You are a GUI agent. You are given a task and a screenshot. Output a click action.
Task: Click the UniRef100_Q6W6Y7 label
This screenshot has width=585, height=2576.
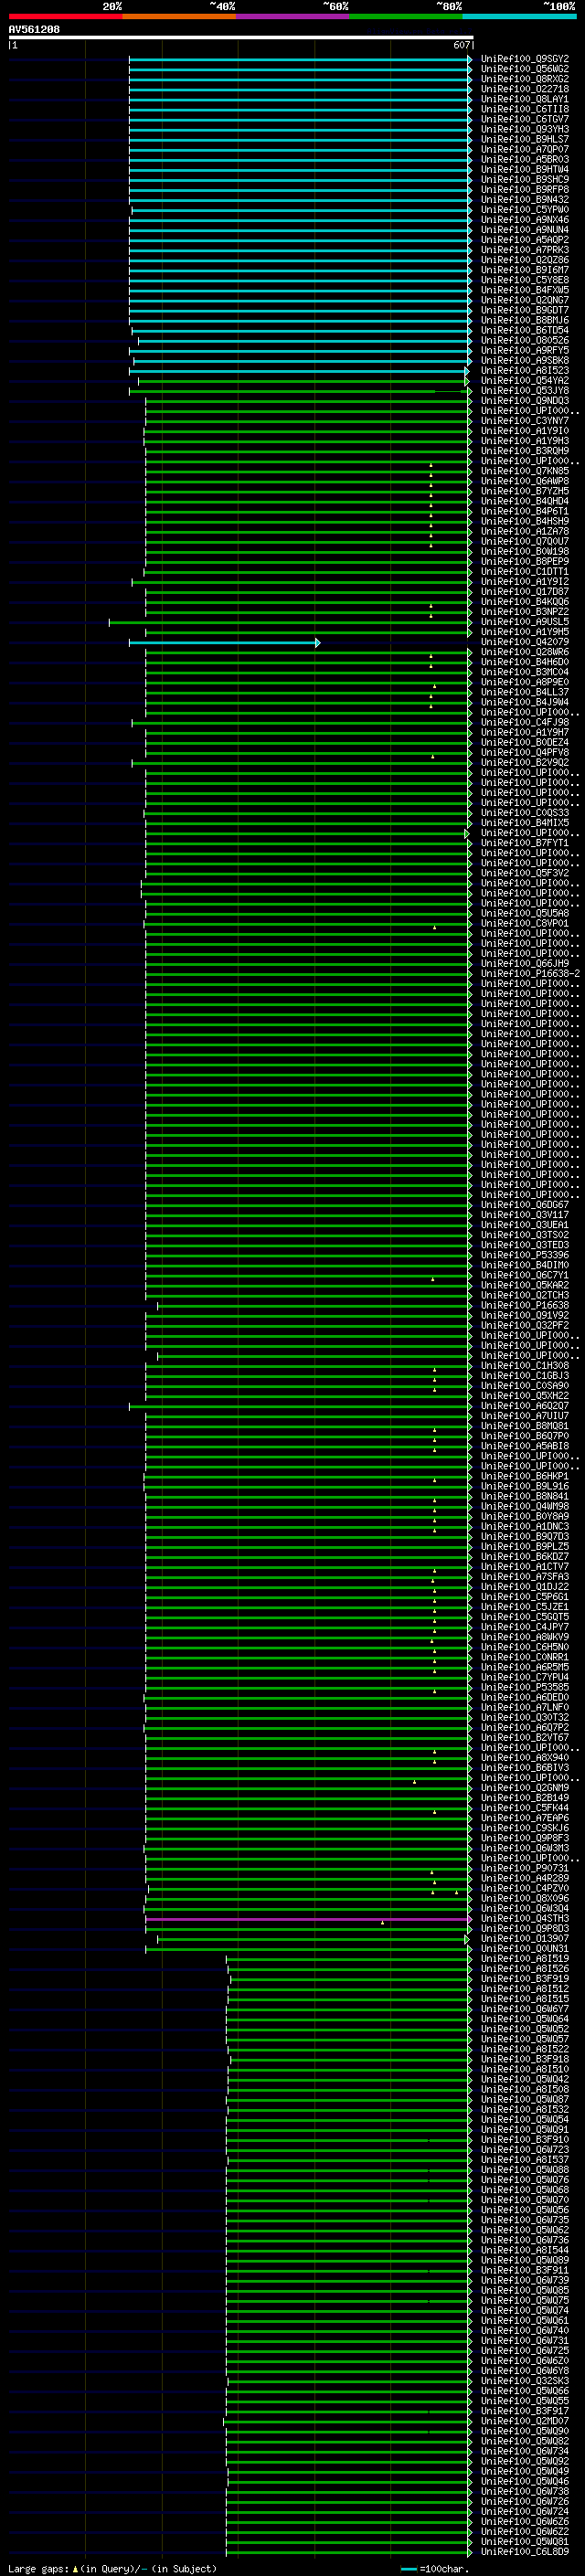[x=524, y=2009]
